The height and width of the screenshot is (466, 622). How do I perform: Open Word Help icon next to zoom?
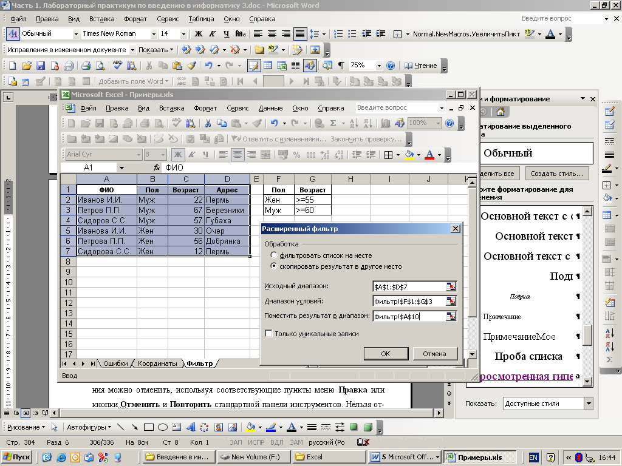point(391,66)
